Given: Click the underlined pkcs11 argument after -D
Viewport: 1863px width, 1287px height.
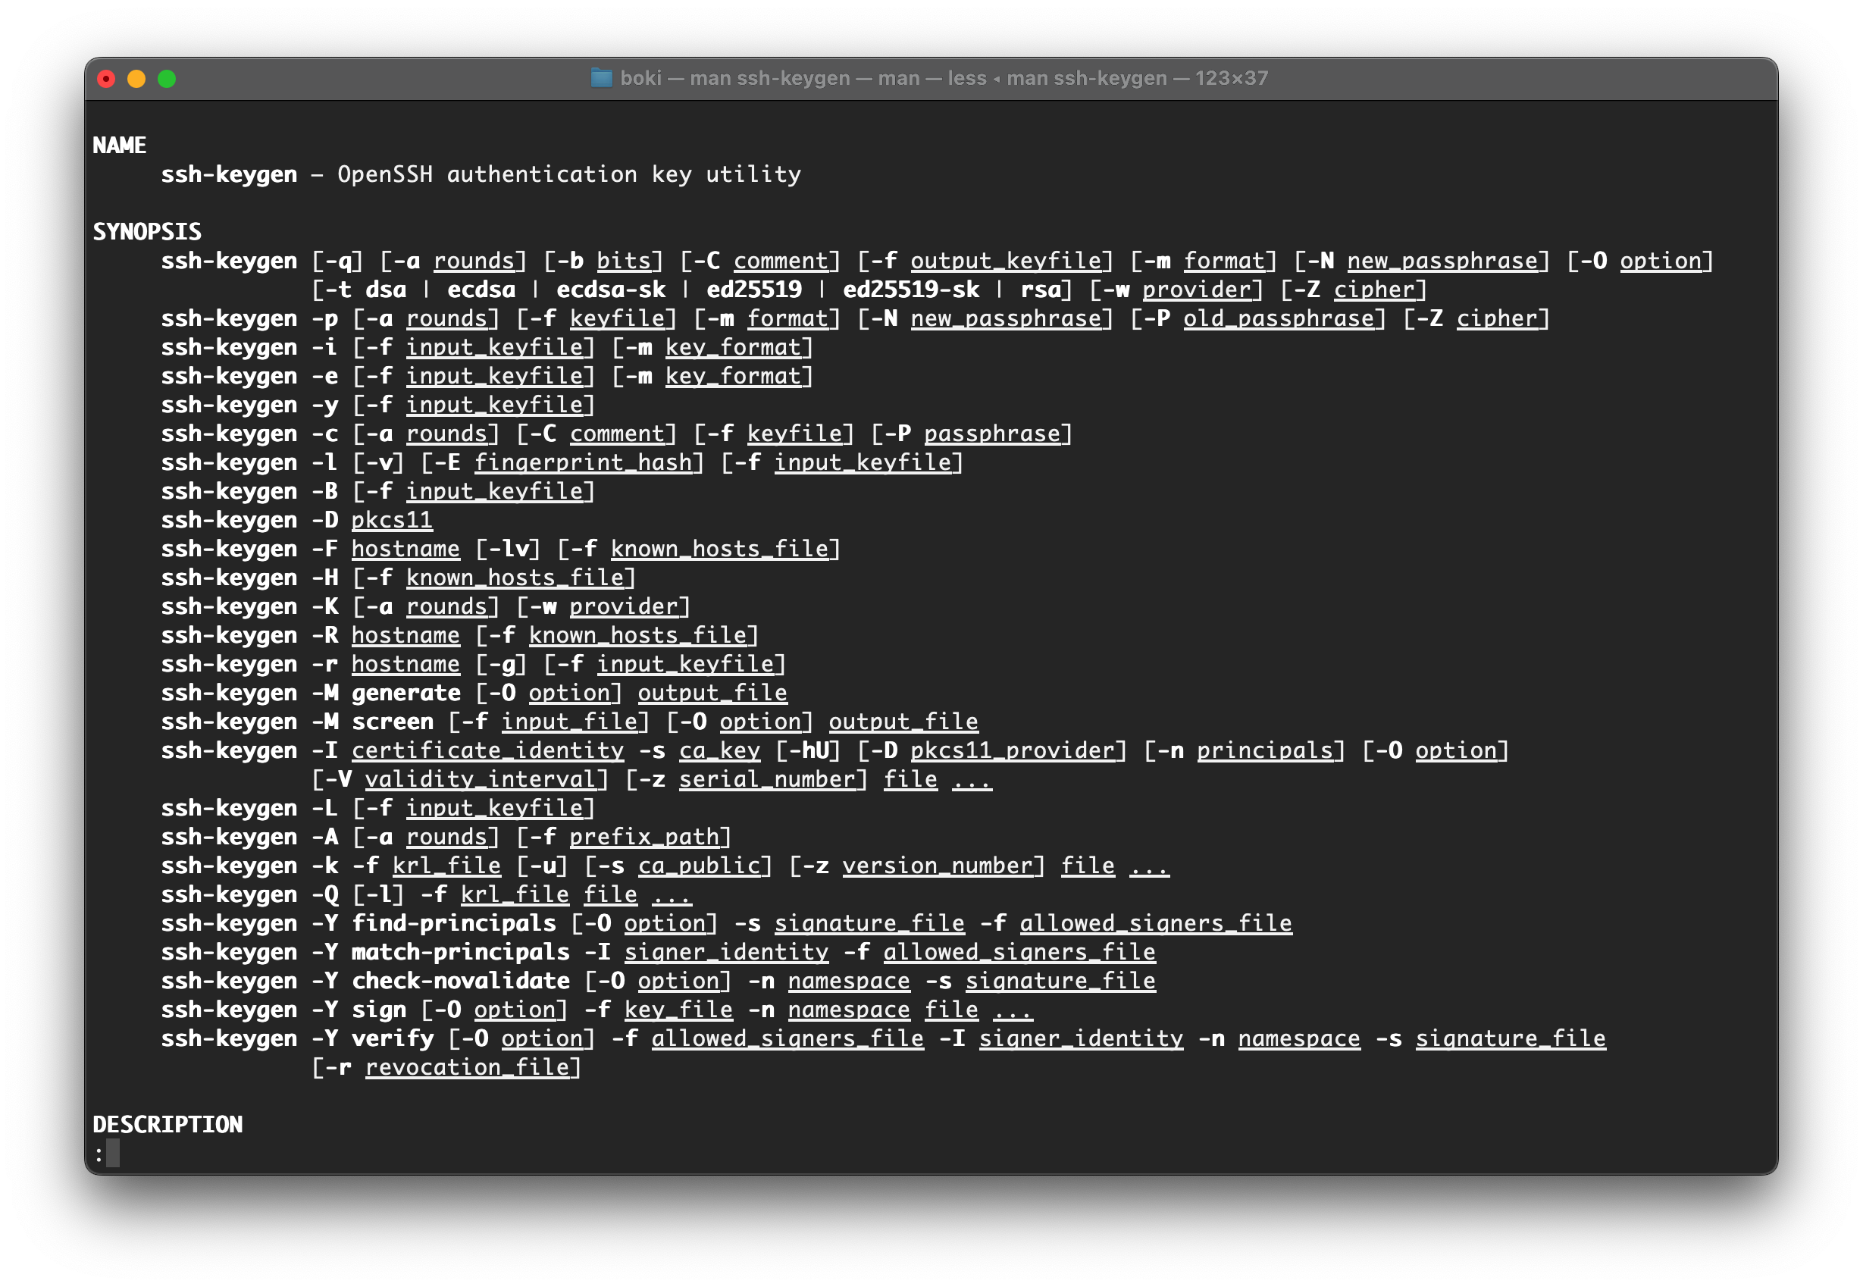Looking at the screenshot, I should click(392, 520).
